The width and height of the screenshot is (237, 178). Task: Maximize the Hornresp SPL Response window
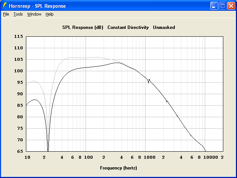coord(223,6)
